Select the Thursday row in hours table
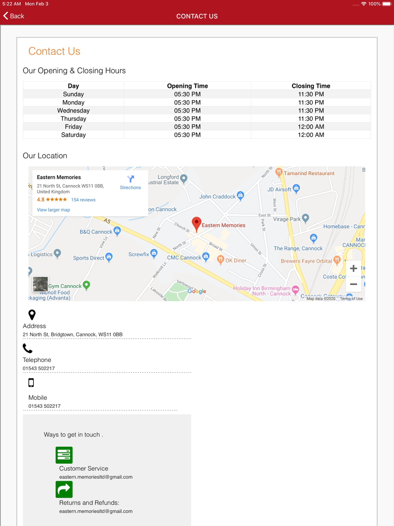 click(197, 119)
